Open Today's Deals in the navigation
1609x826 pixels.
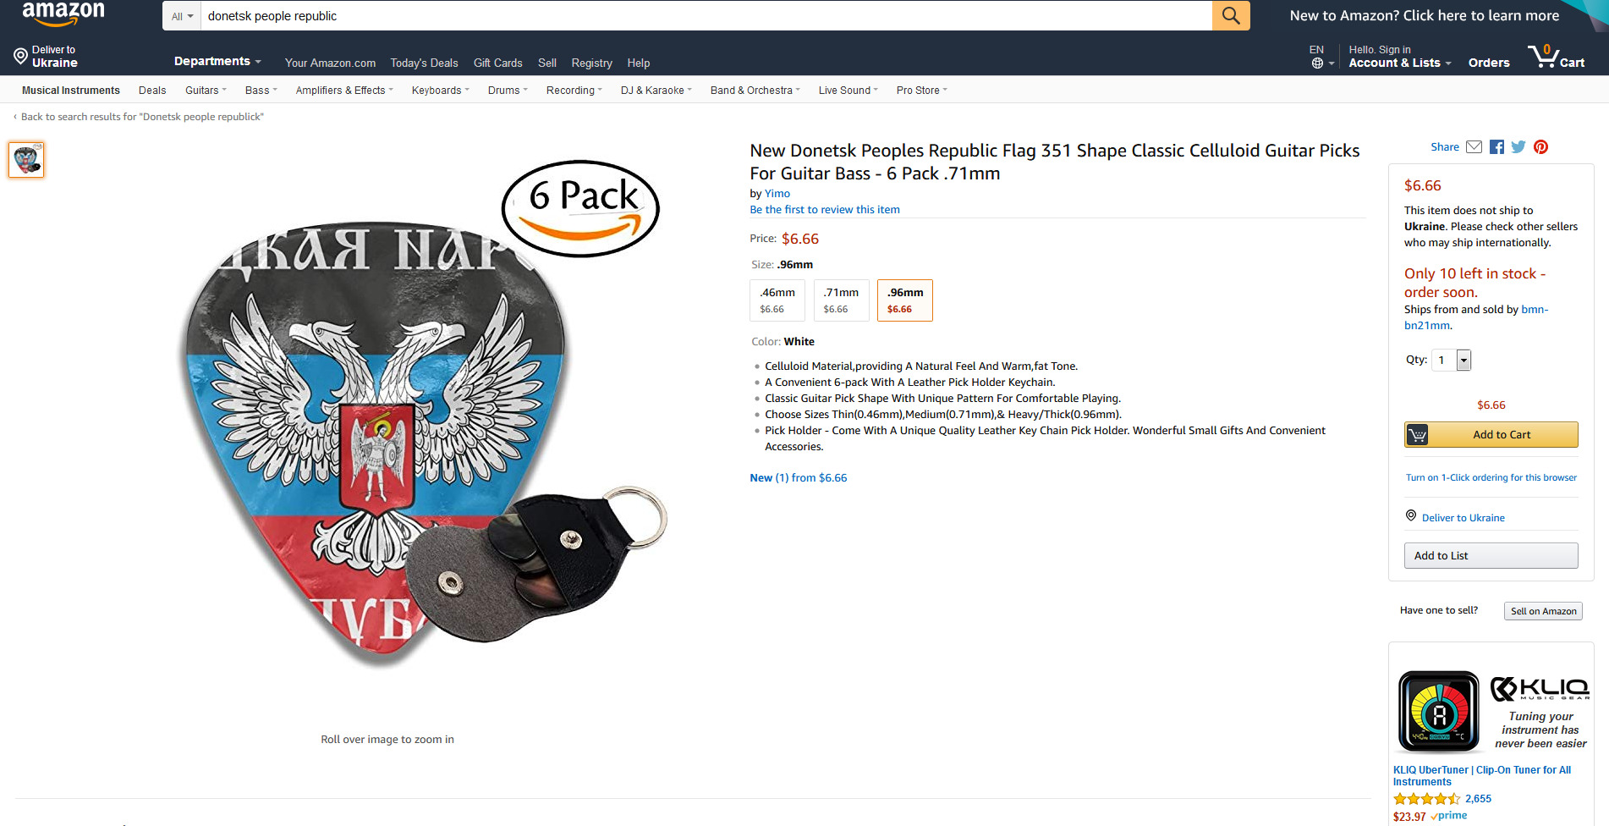(x=424, y=63)
